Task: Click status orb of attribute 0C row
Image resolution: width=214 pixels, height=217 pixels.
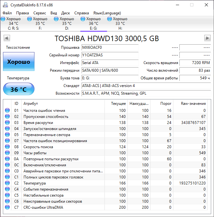Action: 7,165
